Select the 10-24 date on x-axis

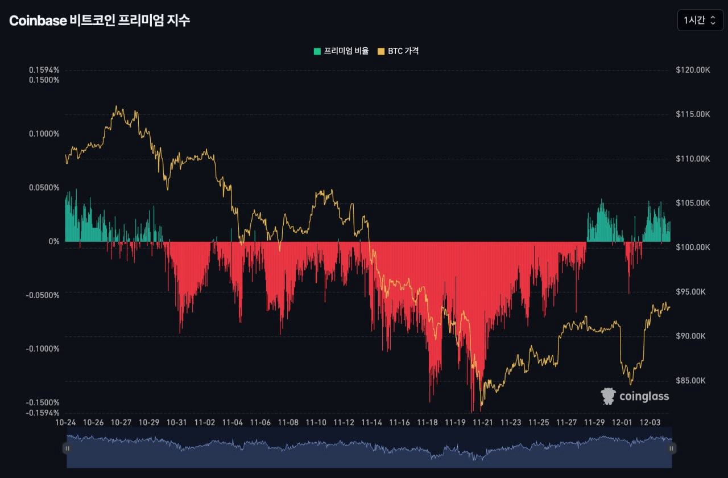pos(65,423)
